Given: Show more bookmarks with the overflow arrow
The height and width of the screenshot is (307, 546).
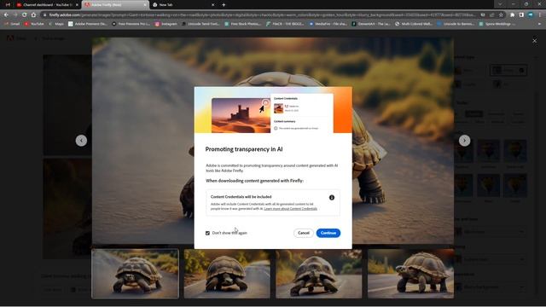Looking at the screenshot, I should (539, 24).
